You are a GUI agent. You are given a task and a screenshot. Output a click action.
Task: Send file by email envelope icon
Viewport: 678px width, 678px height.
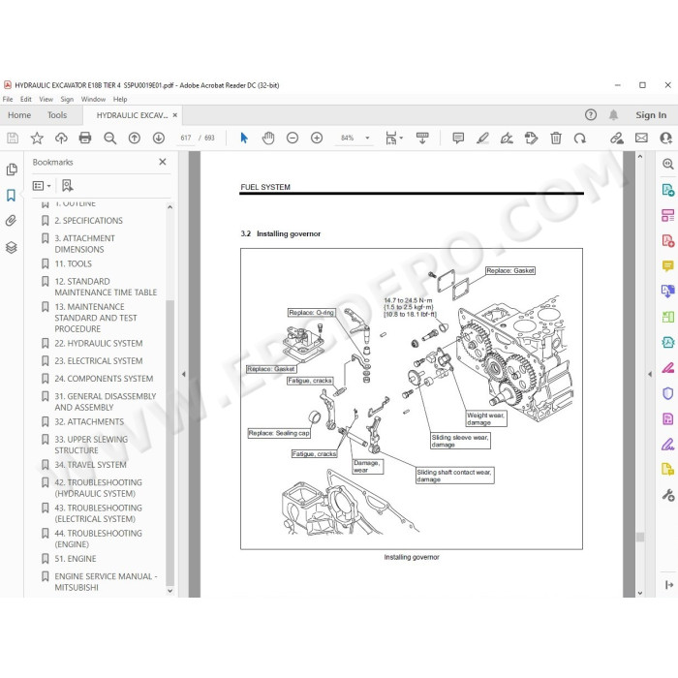click(x=641, y=138)
